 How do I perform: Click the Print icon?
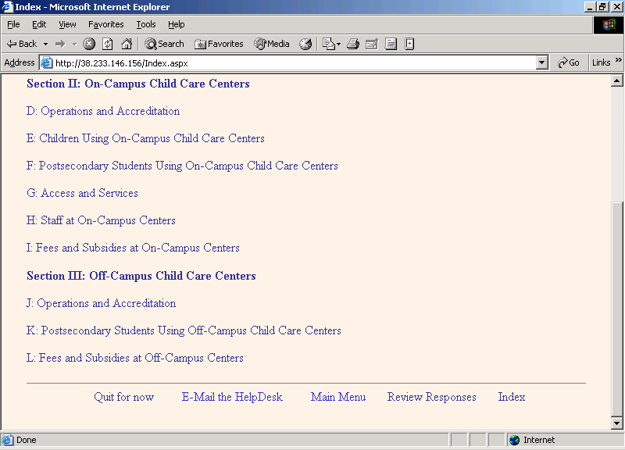pyautogui.click(x=353, y=44)
